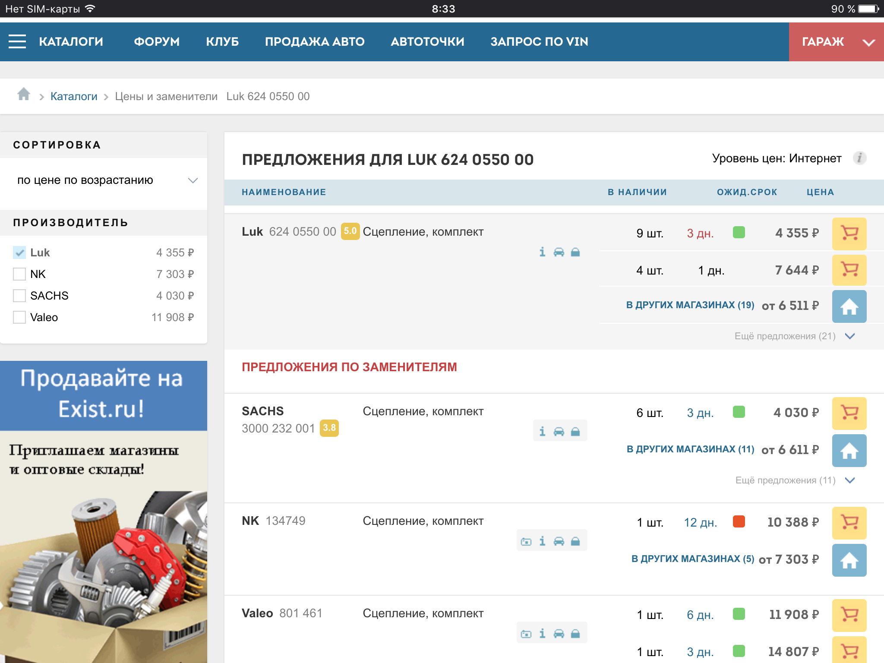Image resolution: width=884 pixels, height=663 pixels.
Task: Uncheck the Luk manufacturer filter
Action: point(19,253)
